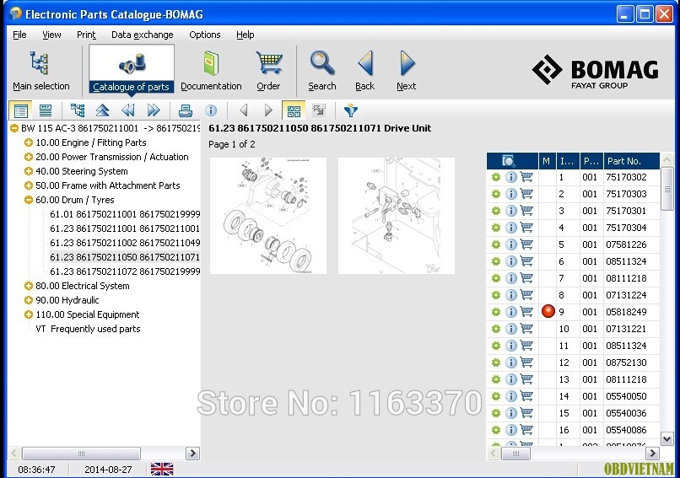The width and height of the screenshot is (680, 478).
Task: Go Next with the right arrow
Action: click(407, 71)
